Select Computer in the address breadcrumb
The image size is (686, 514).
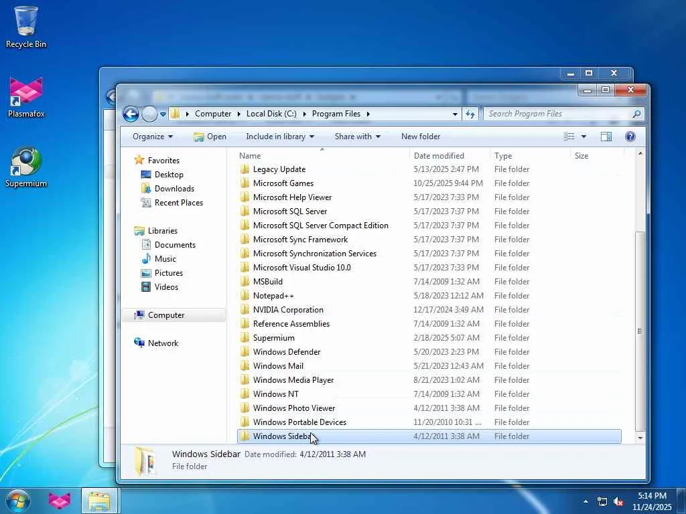pos(213,114)
